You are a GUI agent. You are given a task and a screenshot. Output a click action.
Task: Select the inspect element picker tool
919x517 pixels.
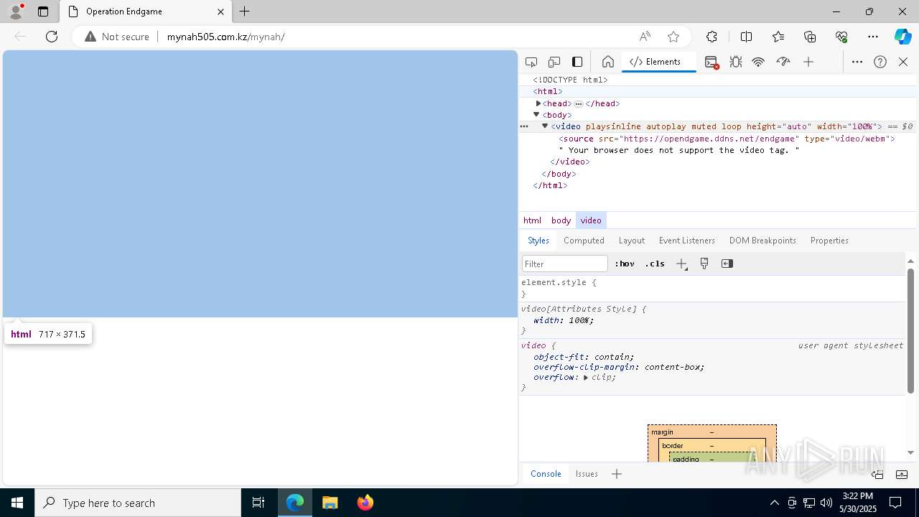coord(531,62)
